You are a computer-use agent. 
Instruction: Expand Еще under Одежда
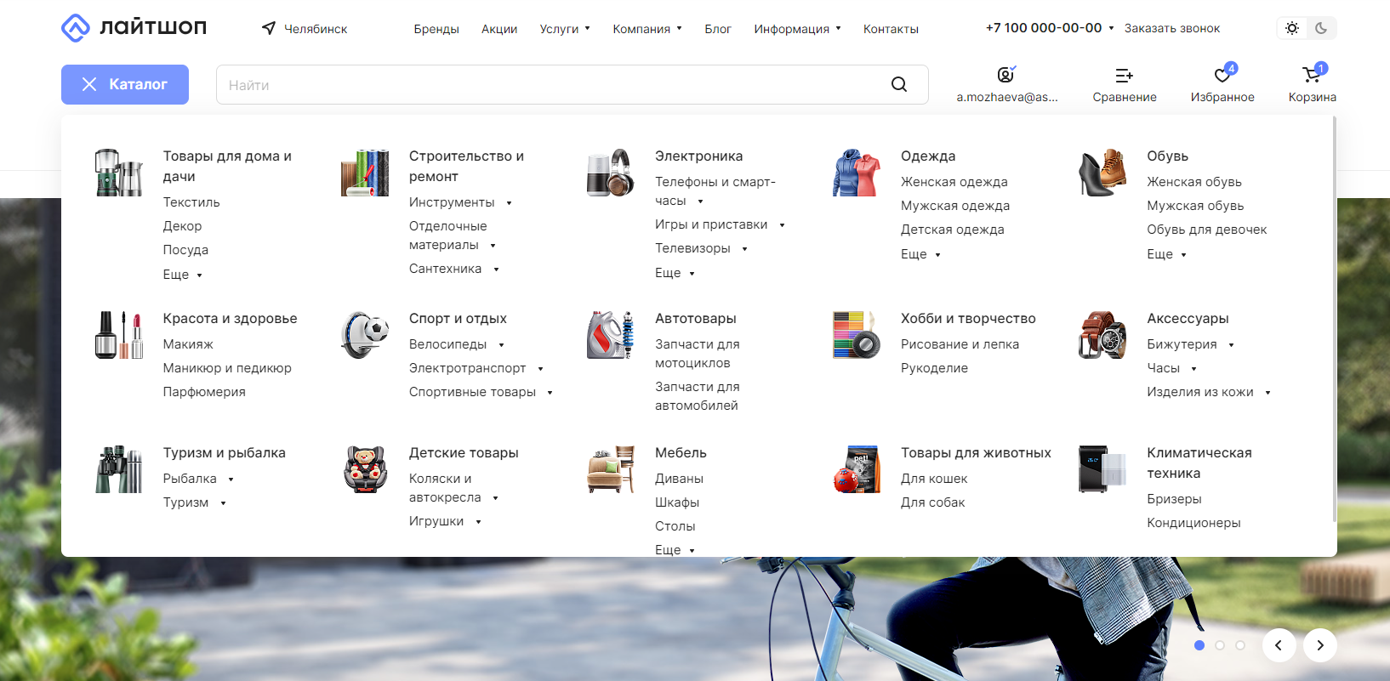[920, 254]
